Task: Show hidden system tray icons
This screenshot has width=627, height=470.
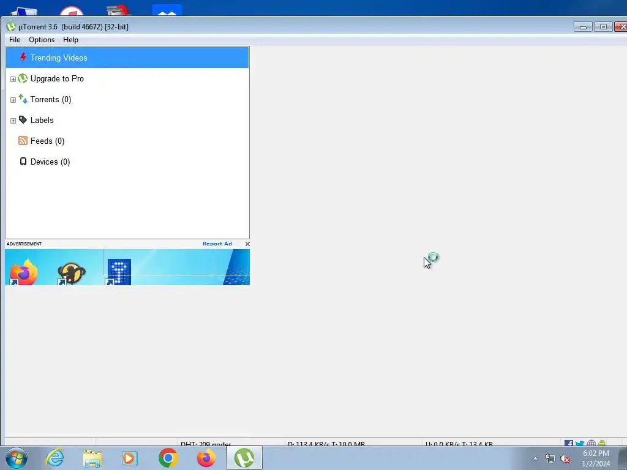Action: click(535, 458)
